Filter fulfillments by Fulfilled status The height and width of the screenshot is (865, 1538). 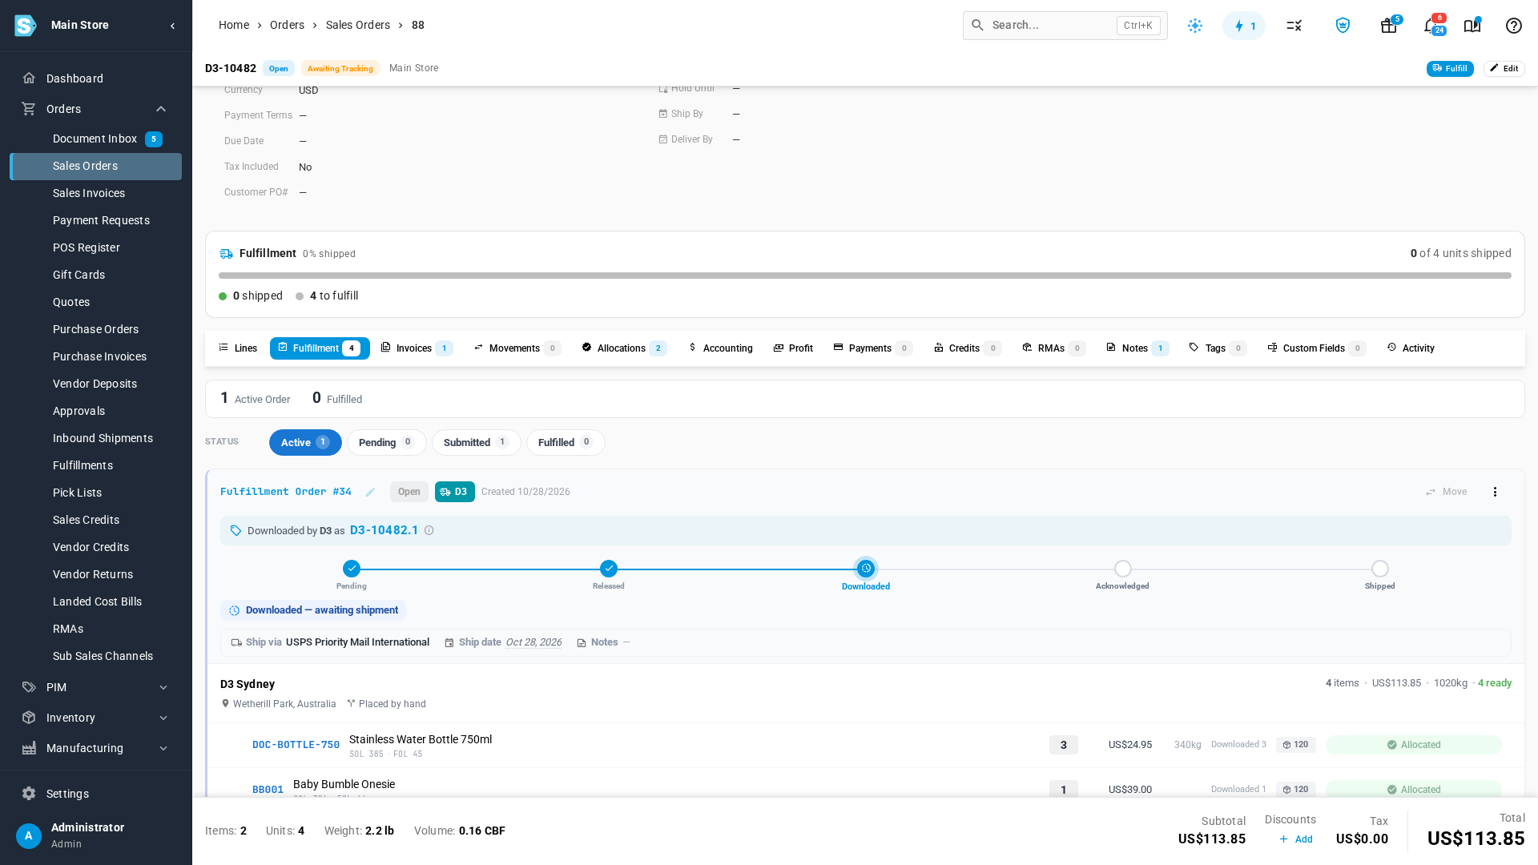pos(566,443)
